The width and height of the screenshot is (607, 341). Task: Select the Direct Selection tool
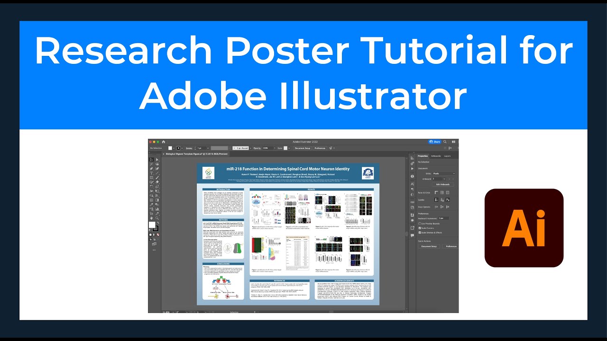(x=157, y=160)
